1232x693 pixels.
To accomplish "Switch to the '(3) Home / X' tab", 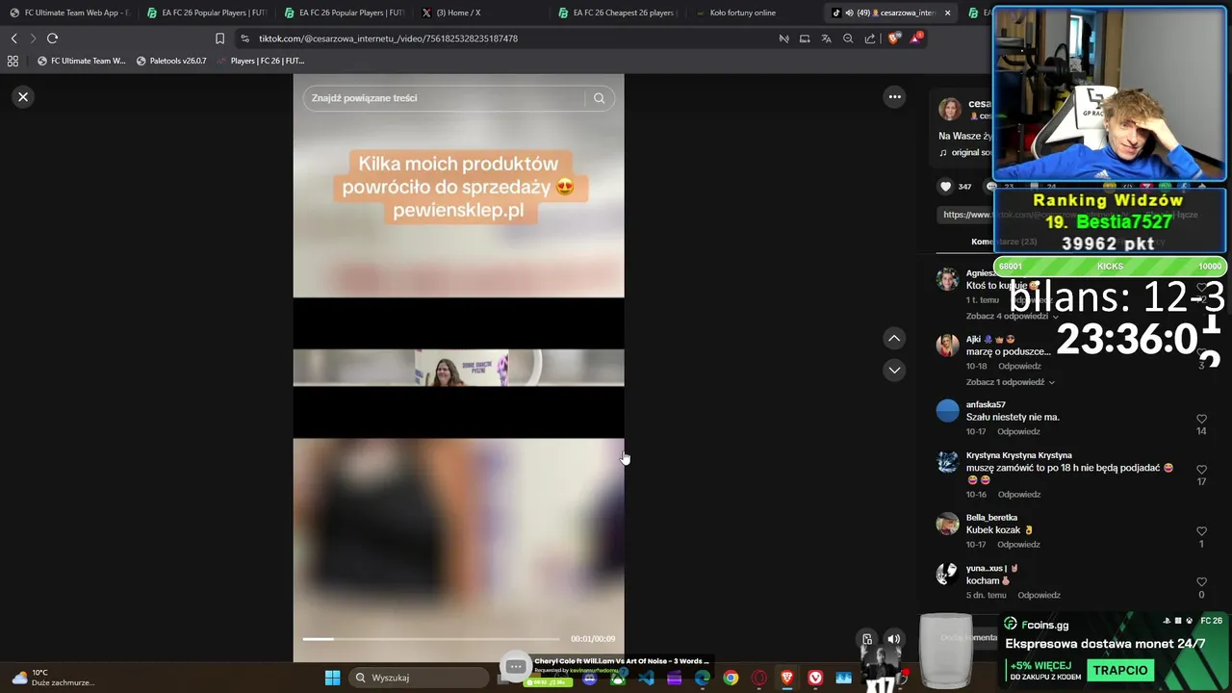I will click(x=481, y=13).
